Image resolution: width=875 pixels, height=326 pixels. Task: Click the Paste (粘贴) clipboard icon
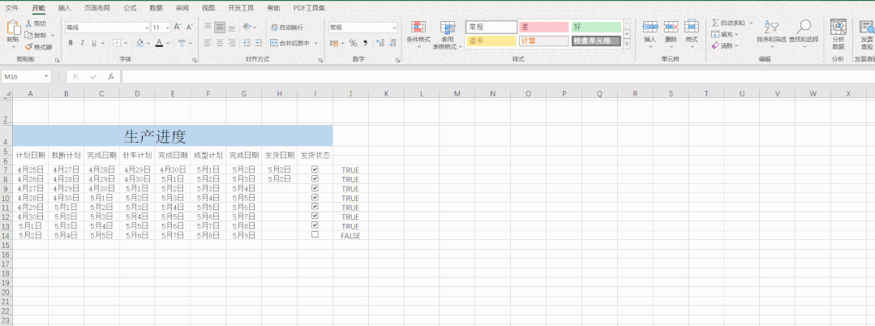click(12, 28)
